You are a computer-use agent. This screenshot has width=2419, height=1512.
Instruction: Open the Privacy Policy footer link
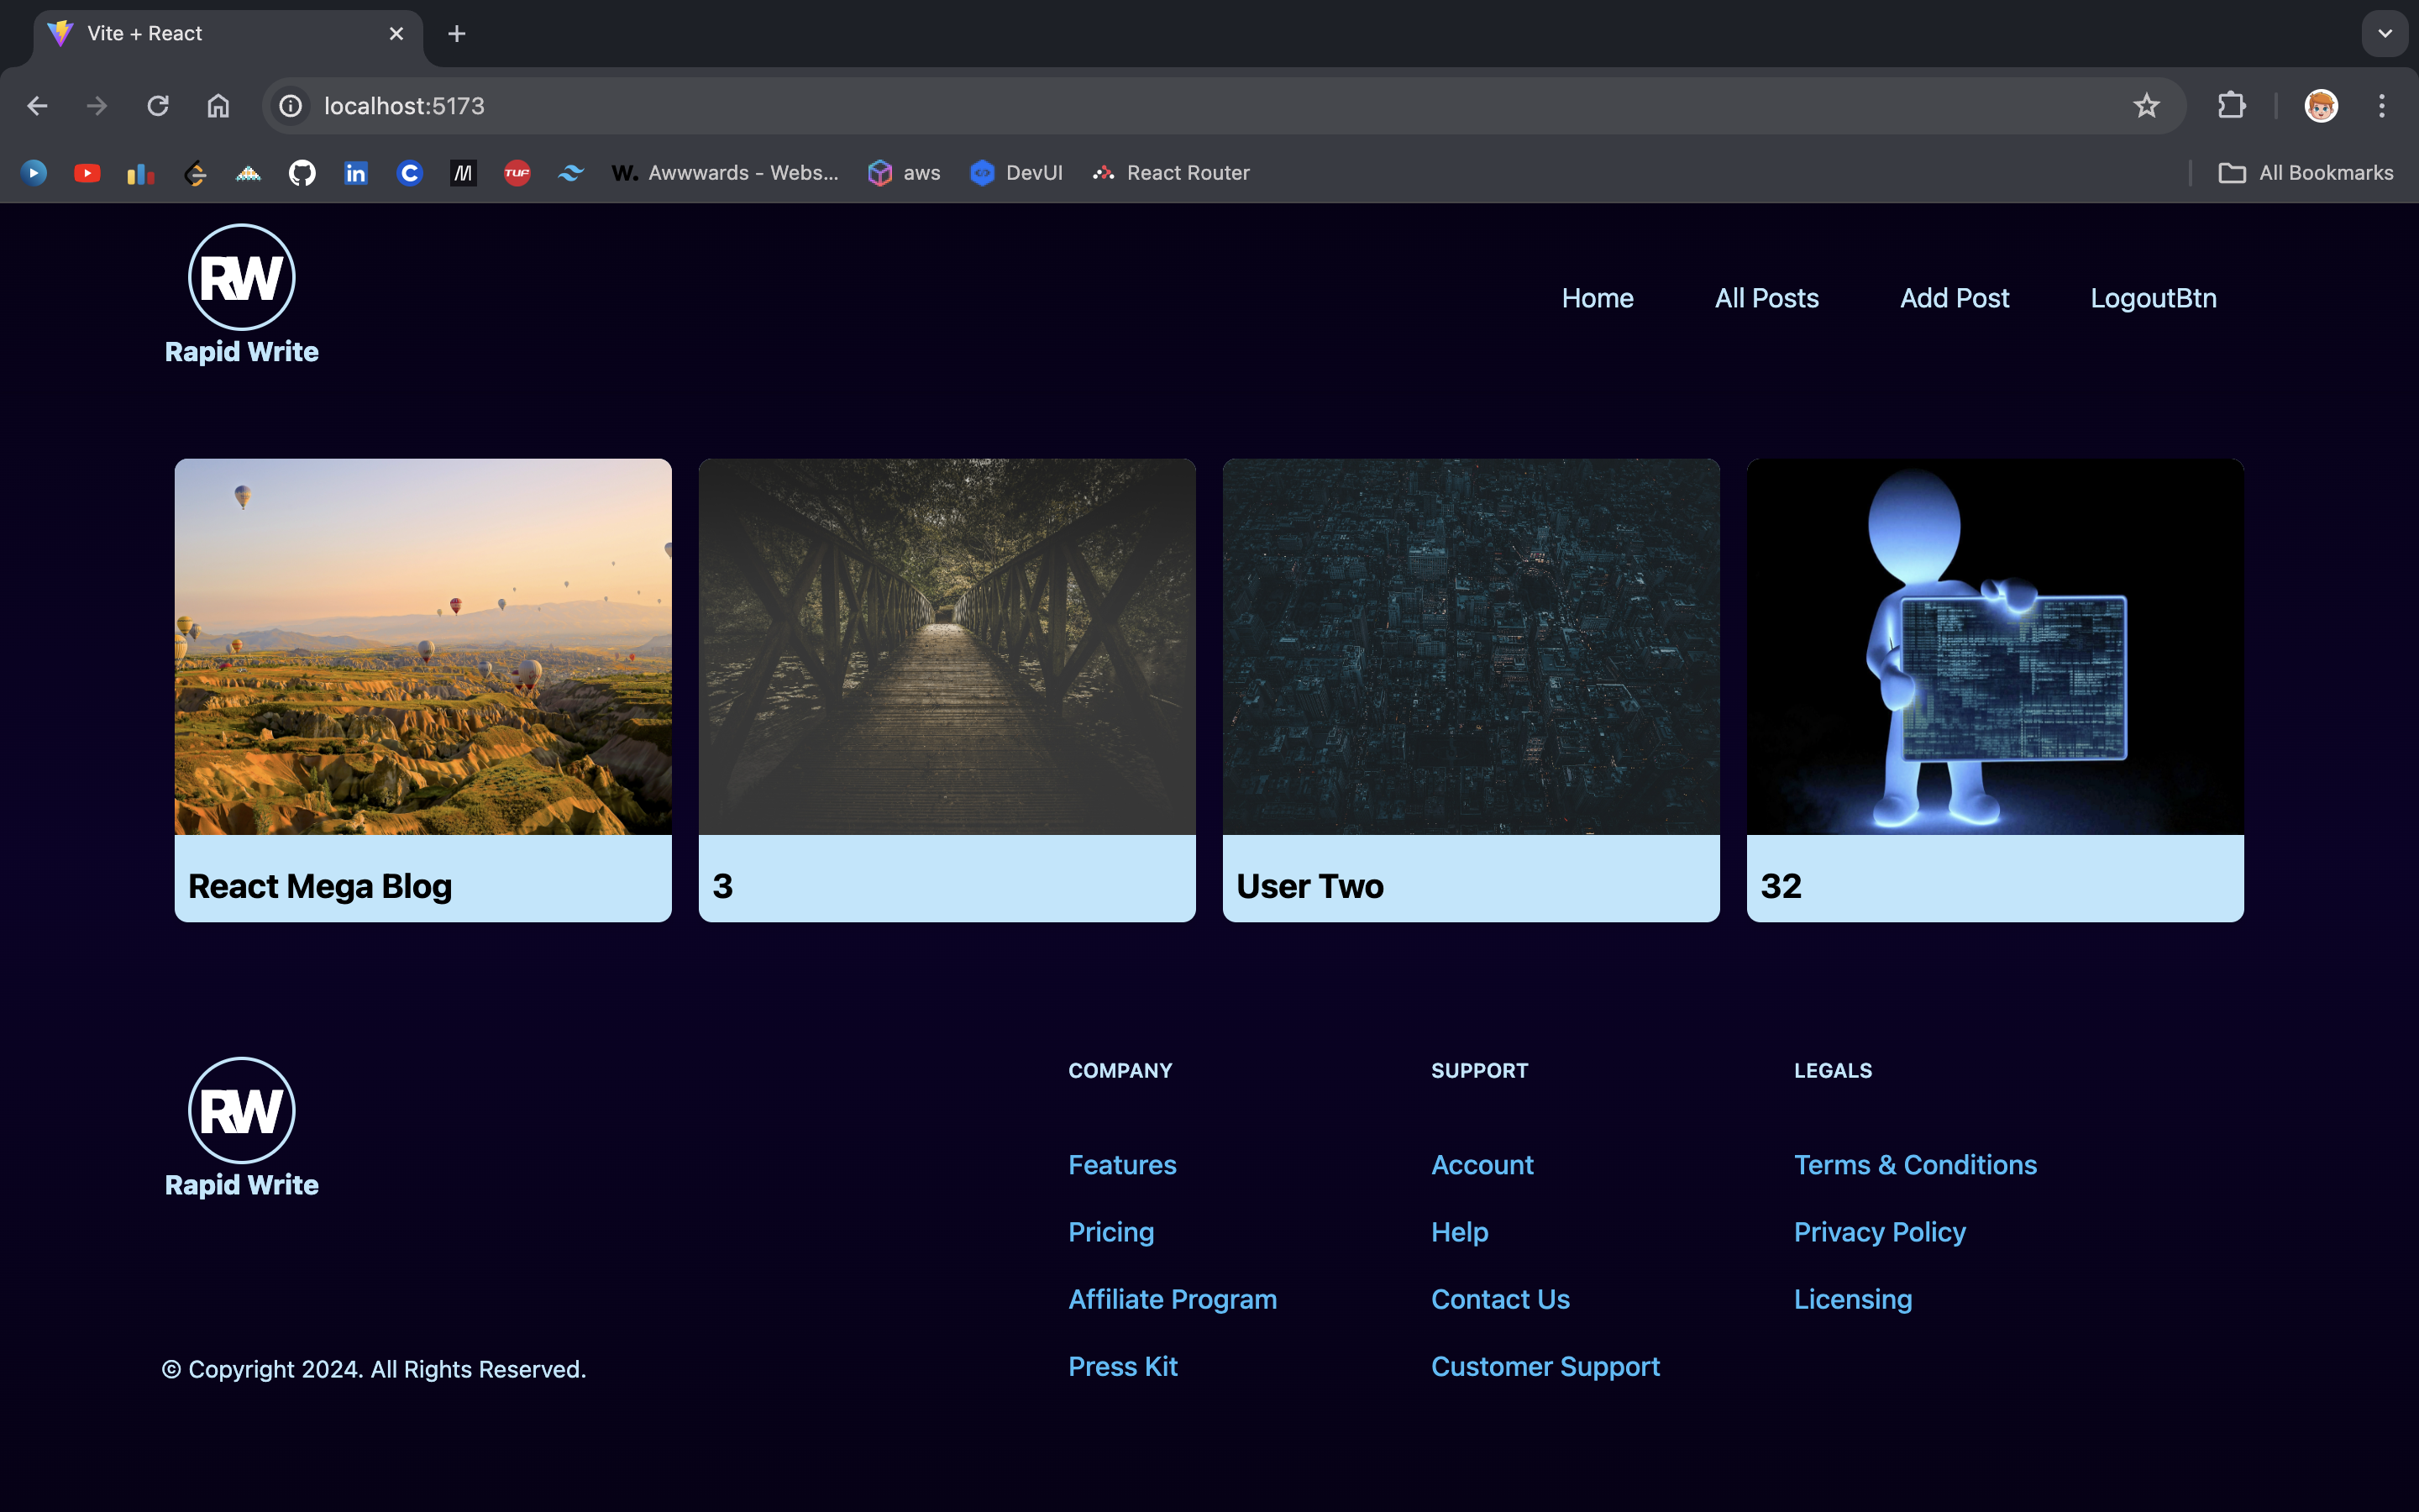click(x=1879, y=1232)
